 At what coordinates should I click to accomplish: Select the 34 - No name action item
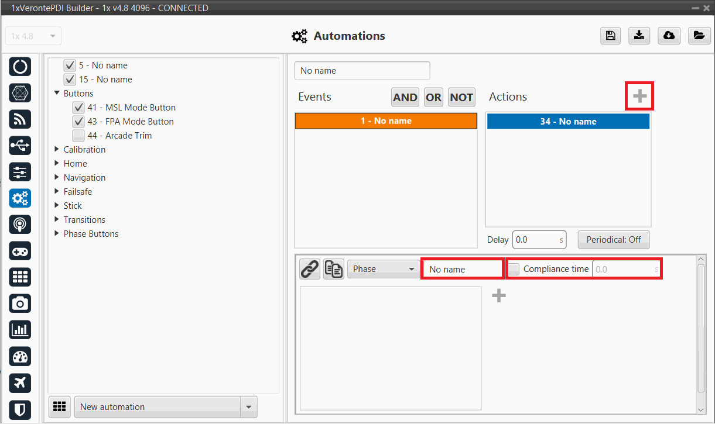(x=568, y=122)
